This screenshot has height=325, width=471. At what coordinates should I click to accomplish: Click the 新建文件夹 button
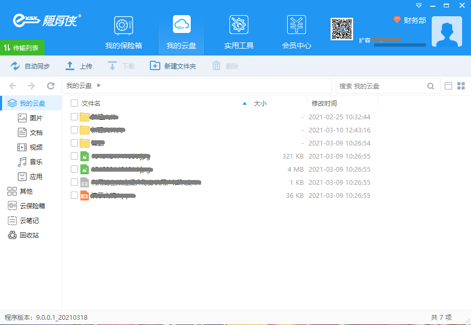tap(173, 66)
